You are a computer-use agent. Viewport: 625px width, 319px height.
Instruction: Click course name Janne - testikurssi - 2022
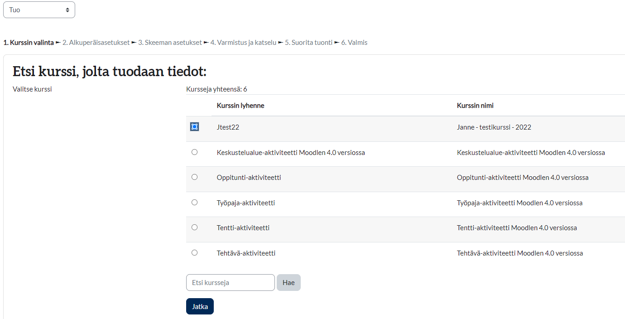coord(494,127)
